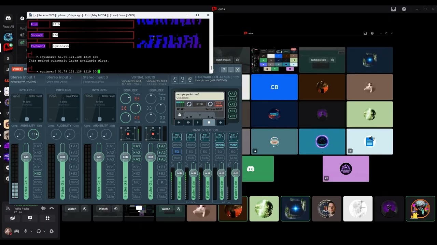The height and width of the screenshot is (245, 437).
Task: Deafen with headphones icon in user panel
Action: point(39,231)
